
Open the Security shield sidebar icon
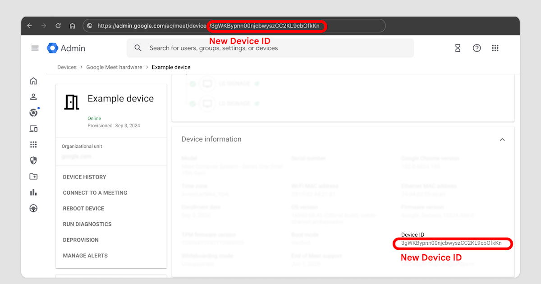coord(33,160)
